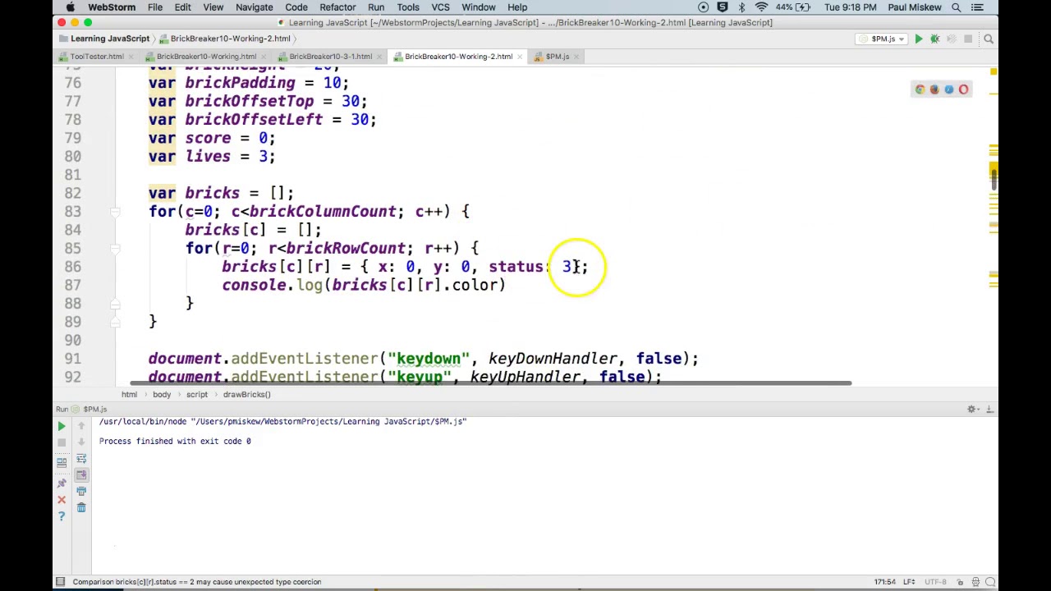The width and height of the screenshot is (1051, 591).
Task: Click the 171:54 cursor position indicator
Action: click(x=885, y=582)
